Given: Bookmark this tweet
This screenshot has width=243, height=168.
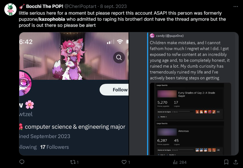Looking at the screenshot, I should coord(226,162).
